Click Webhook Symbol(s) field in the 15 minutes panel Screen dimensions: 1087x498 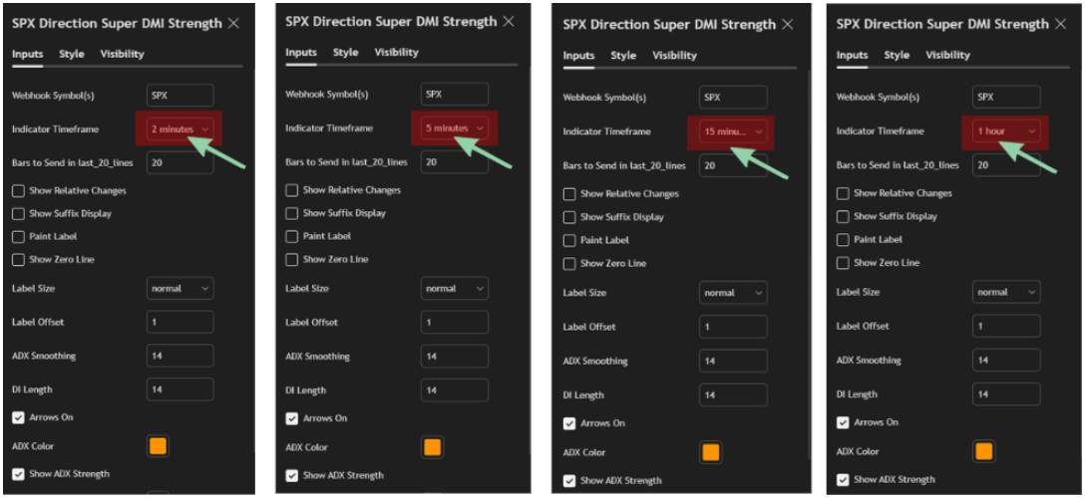pos(733,98)
